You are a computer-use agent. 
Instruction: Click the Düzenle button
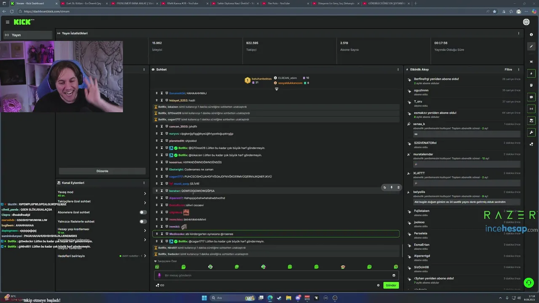point(102,171)
